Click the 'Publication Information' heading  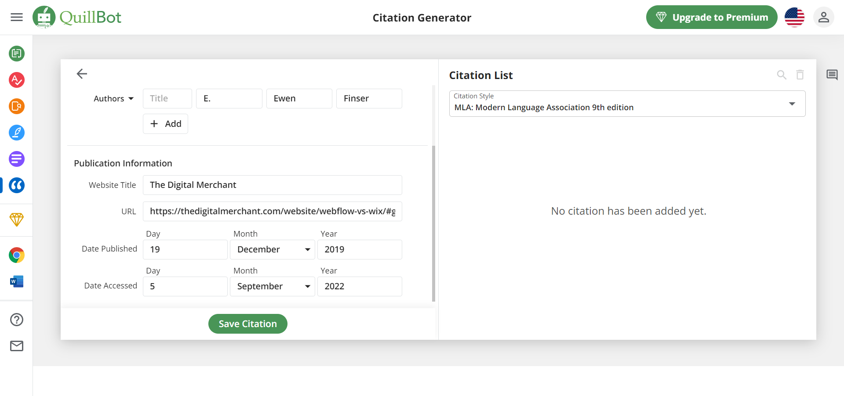point(123,163)
